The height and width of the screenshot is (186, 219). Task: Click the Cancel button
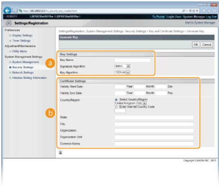[206, 45]
